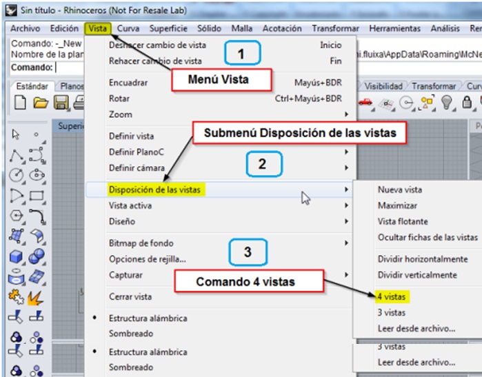This screenshot has height=377, width=482.
Task: Click the light bulb icon in toolbar
Action: tap(448, 103)
